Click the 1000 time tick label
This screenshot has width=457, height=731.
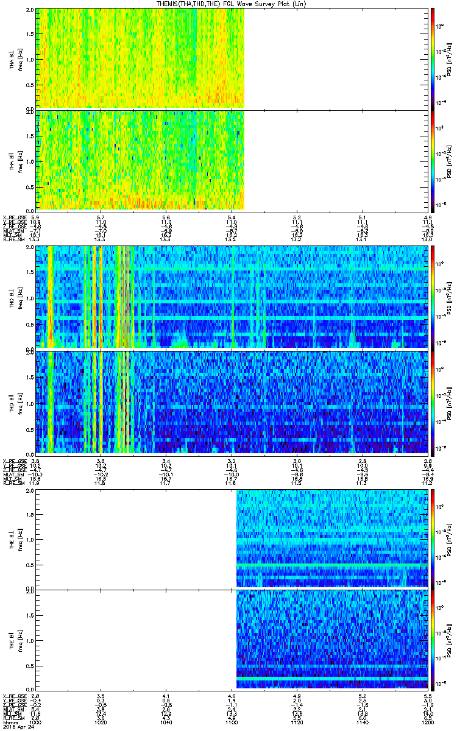(x=36, y=722)
